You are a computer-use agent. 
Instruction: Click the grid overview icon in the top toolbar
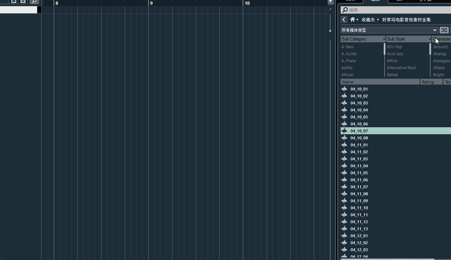click(14, 2)
